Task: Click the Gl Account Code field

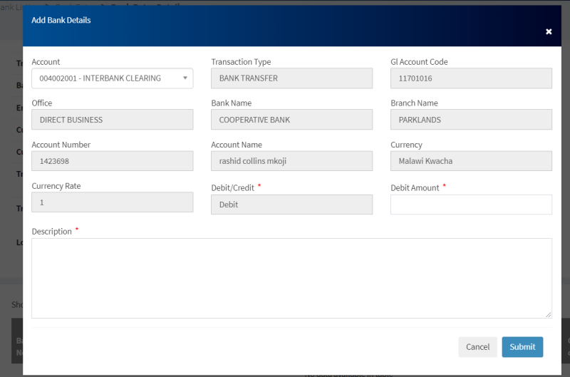Action: [471, 78]
